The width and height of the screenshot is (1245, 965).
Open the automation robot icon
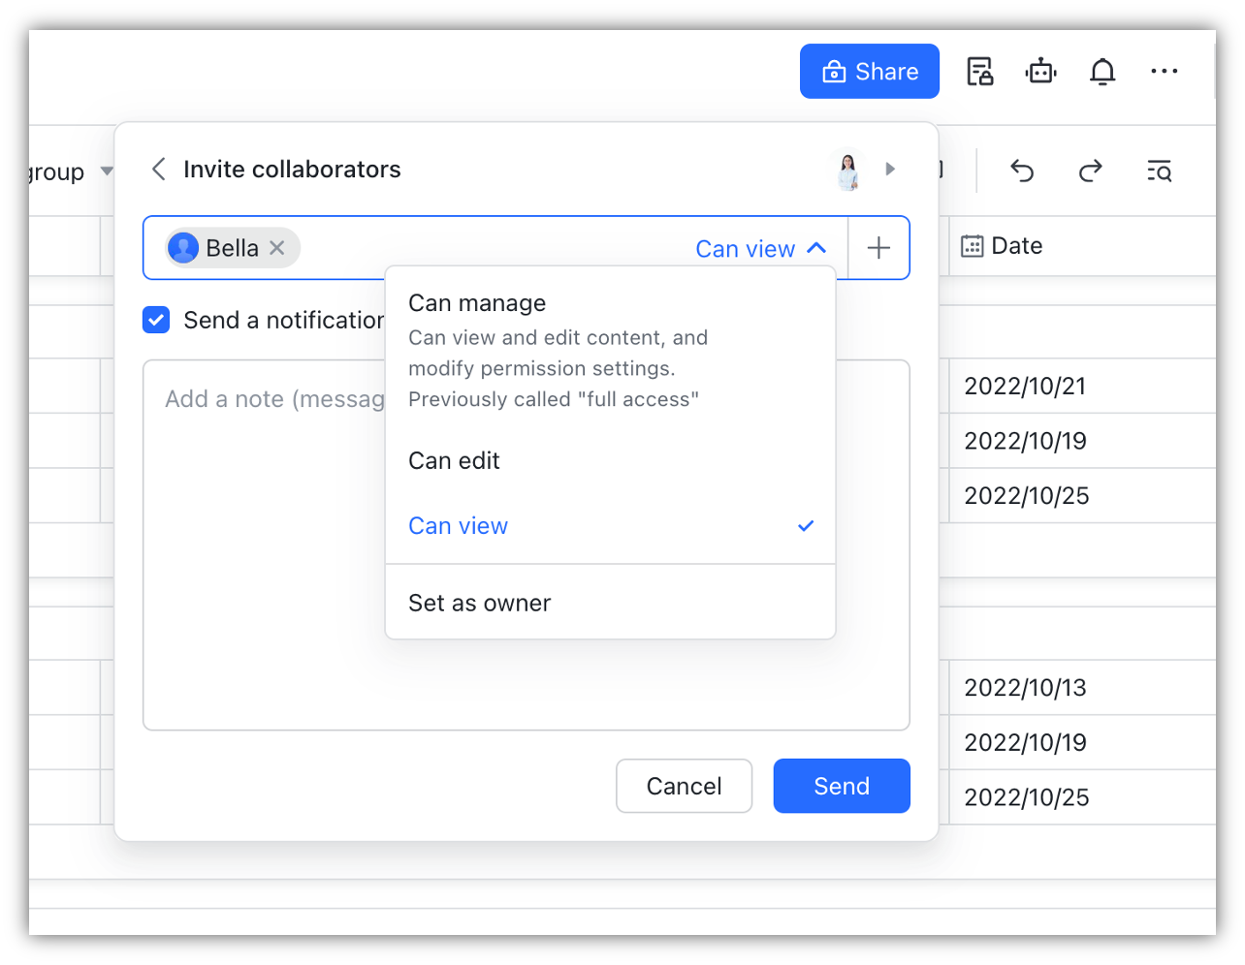tap(1040, 71)
